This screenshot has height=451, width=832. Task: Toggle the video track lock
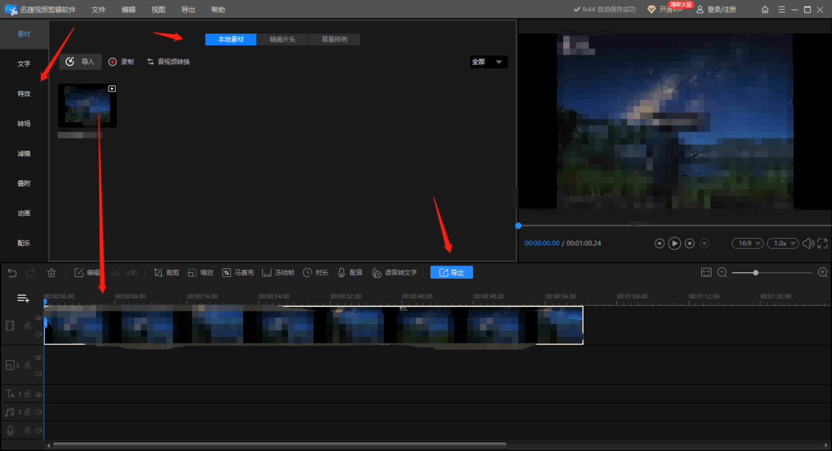[x=28, y=325]
